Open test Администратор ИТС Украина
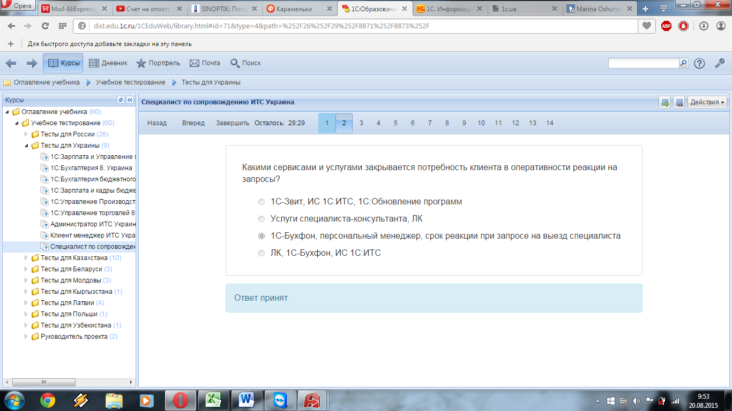Viewport: 732px width, 411px height. coord(93,224)
